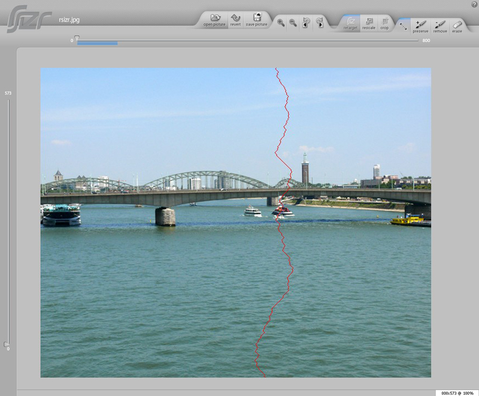Select the resize arrows tool
The image size is (479, 396).
click(403, 26)
